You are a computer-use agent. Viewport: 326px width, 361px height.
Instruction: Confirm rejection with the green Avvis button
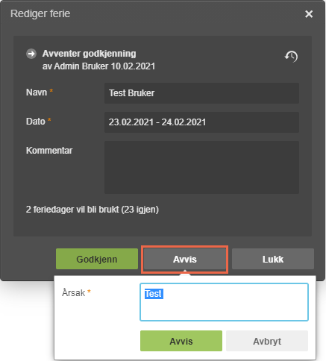pyautogui.click(x=181, y=341)
